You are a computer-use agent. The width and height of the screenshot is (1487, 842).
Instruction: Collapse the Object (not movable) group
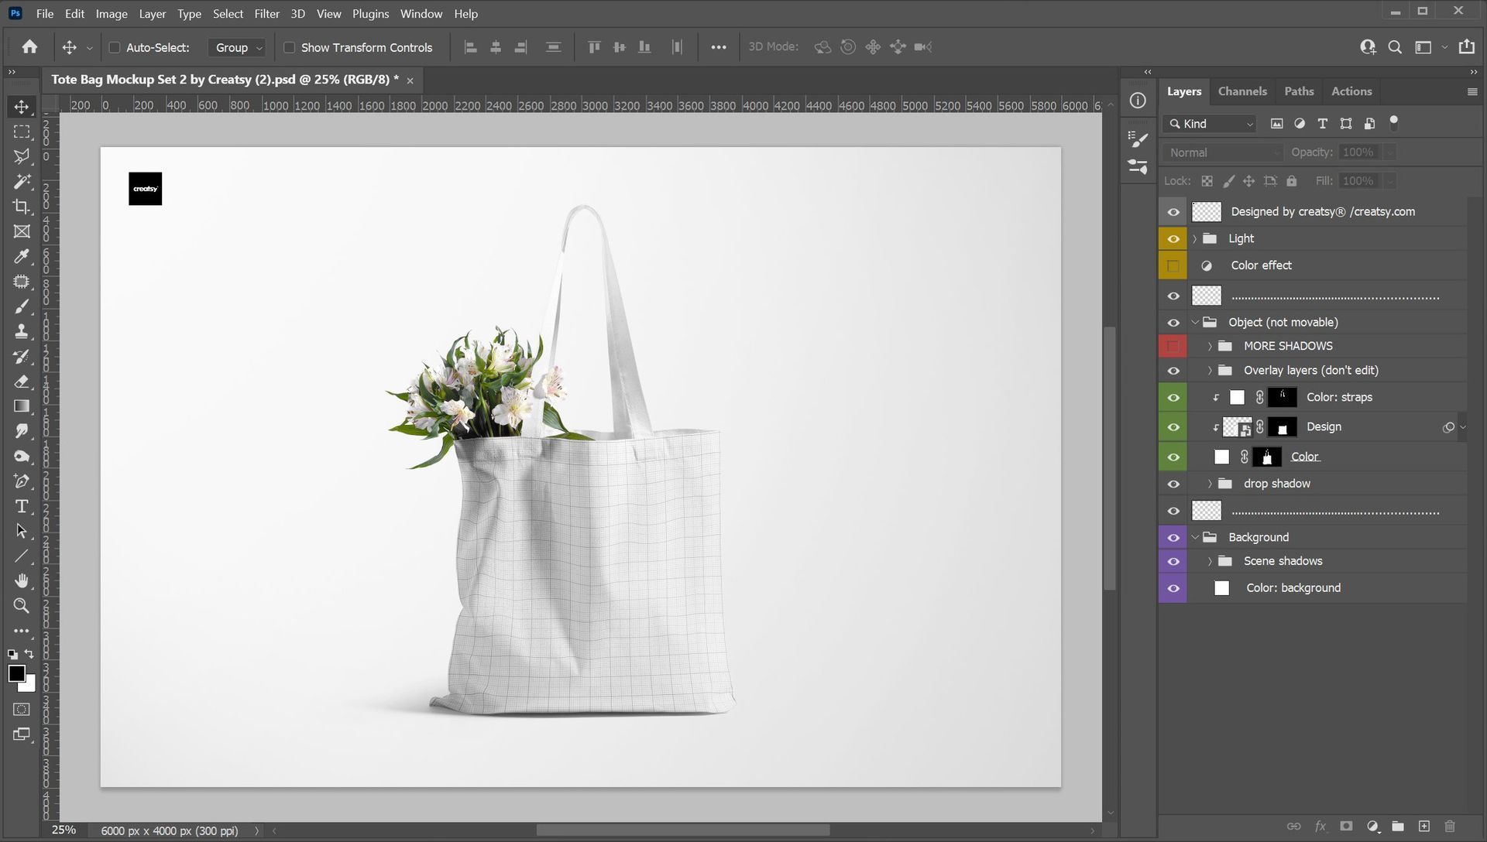[x=1194, y=322]
